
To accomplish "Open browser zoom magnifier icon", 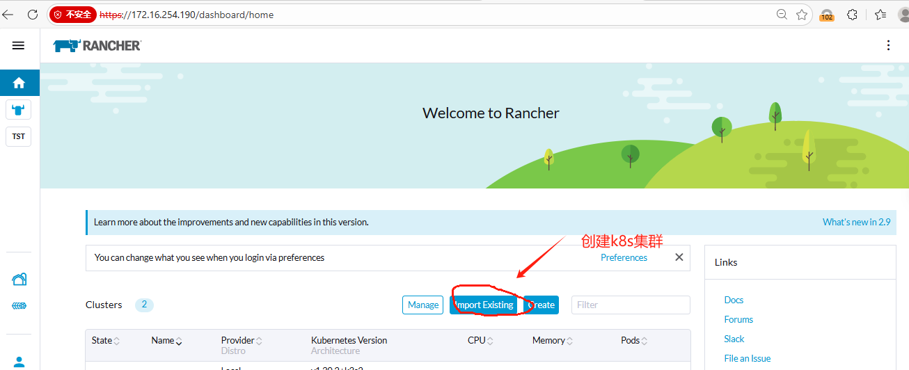I will point(782,14).
